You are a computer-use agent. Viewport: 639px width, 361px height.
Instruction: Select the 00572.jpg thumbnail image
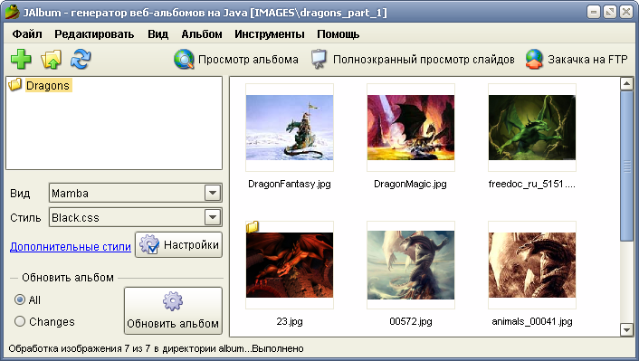(x=411, y=265)
